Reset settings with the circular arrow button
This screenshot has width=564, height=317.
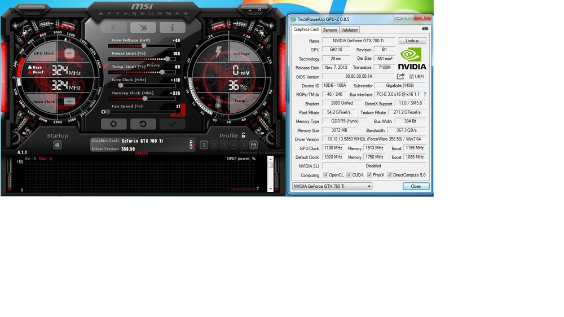click(143, 124)
